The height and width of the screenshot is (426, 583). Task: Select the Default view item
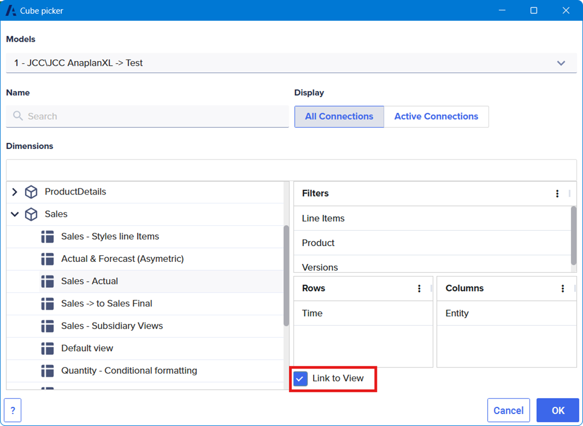point(87,348)
